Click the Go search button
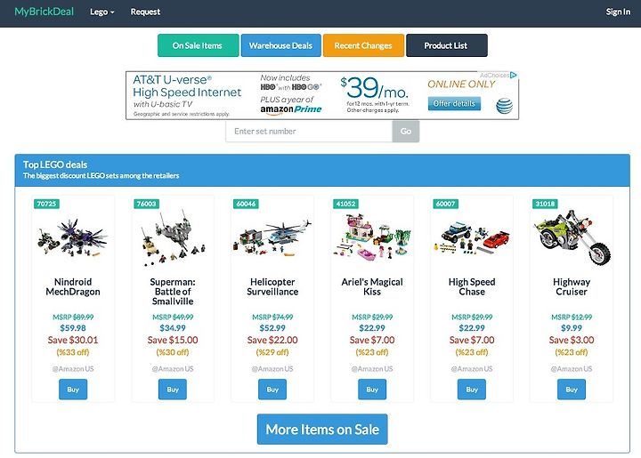 coord(406,131)
